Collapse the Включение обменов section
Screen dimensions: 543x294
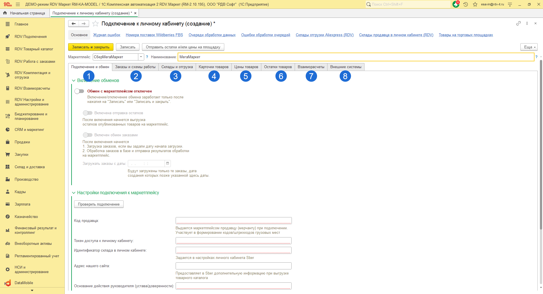(74, 81)
